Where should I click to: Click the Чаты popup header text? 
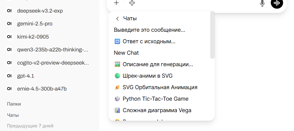point(130,19)
